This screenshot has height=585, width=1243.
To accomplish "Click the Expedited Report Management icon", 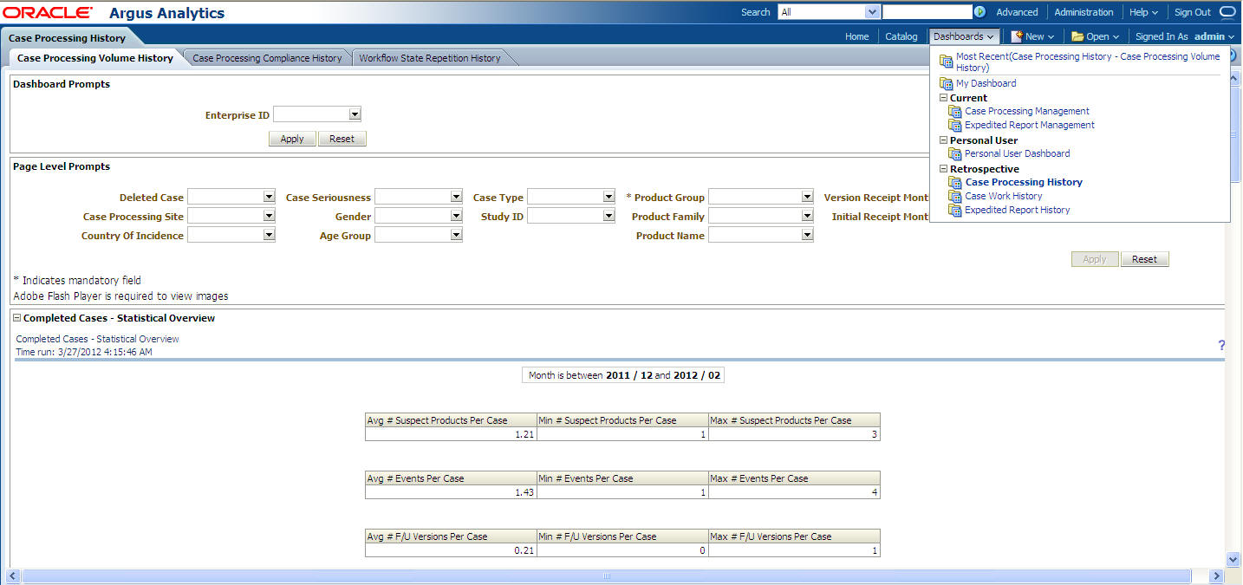I will 955,125.
